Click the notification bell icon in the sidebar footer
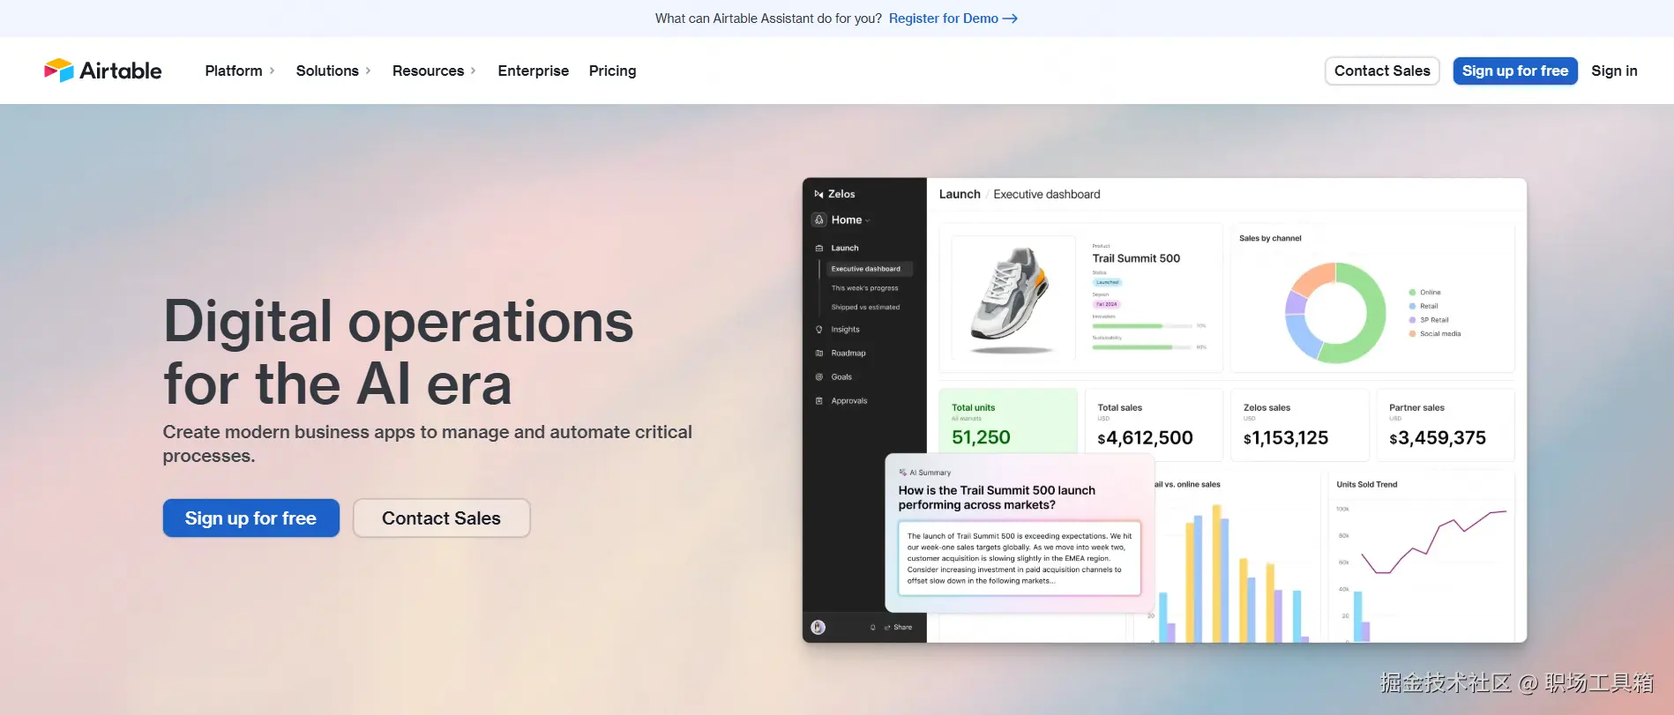 coord(873,627)
